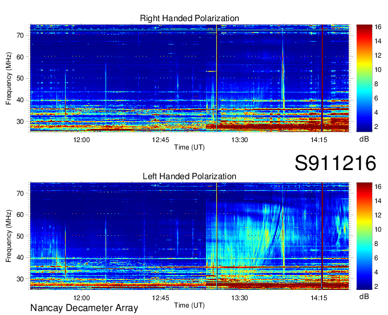
Task: Click the 30 MHz tick of Right Handed plot
Action: pyautogui.click(x=21, y=122)
